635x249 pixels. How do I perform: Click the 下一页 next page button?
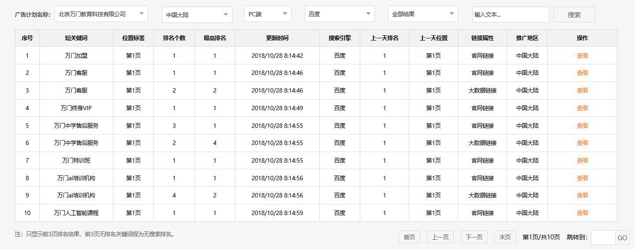click(x=474, y=237)
